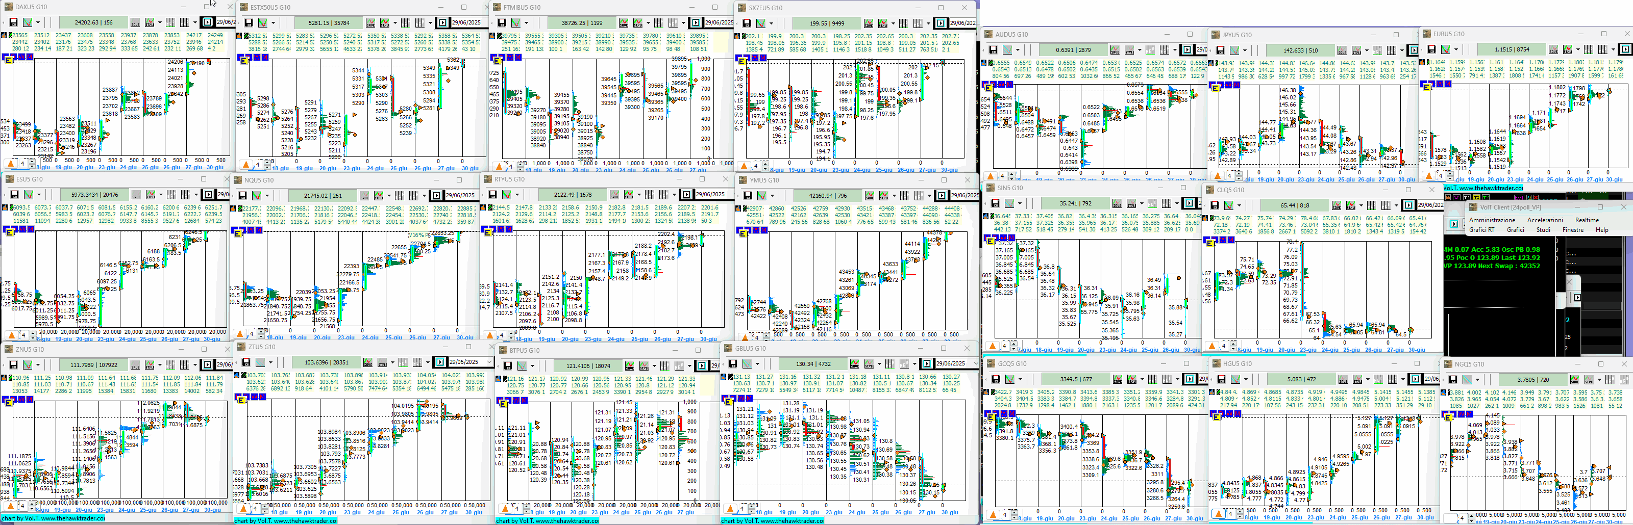
Task: Click the yellow E button in ZNU5 window
Action: click(8, 403)
